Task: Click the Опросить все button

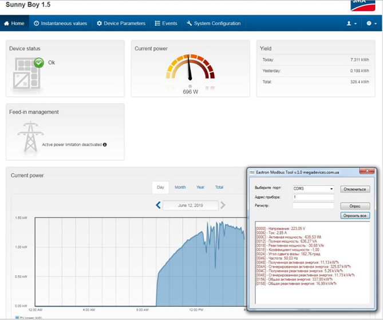Action: (x=355, y=216)
